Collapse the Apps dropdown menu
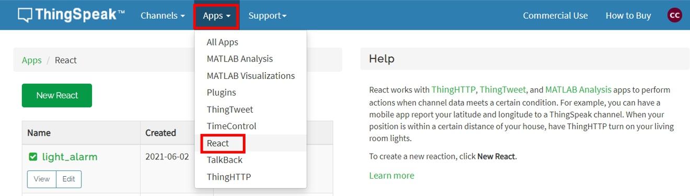Image resolution: width=690 pixels, height=196 pixels. 217,16
